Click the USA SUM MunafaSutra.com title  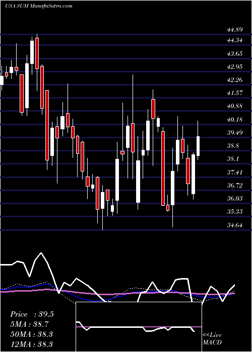[39, 6]
